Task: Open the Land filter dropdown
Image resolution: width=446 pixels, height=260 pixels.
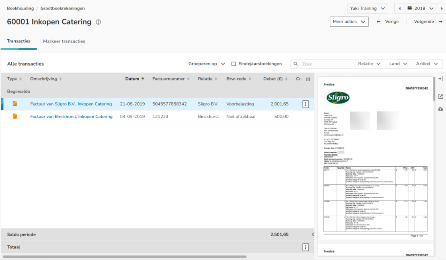Action: point(398,64)
